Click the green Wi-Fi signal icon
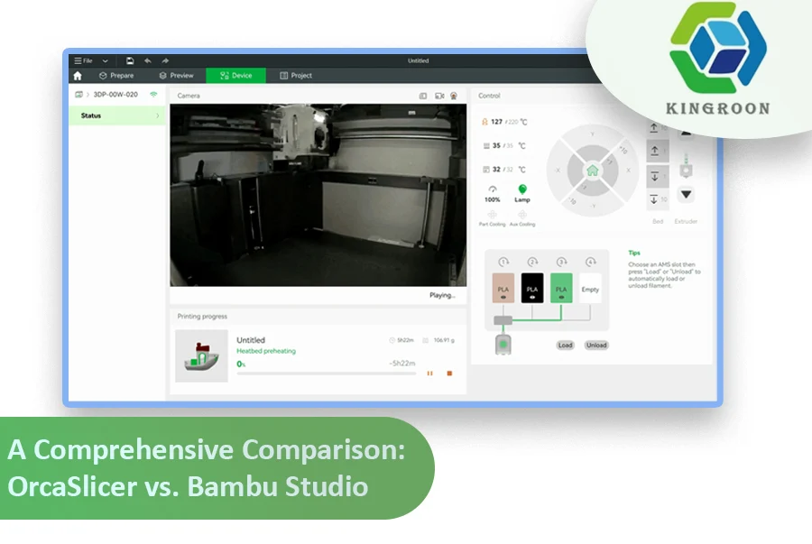812x544 pixels. pos(153,95)
